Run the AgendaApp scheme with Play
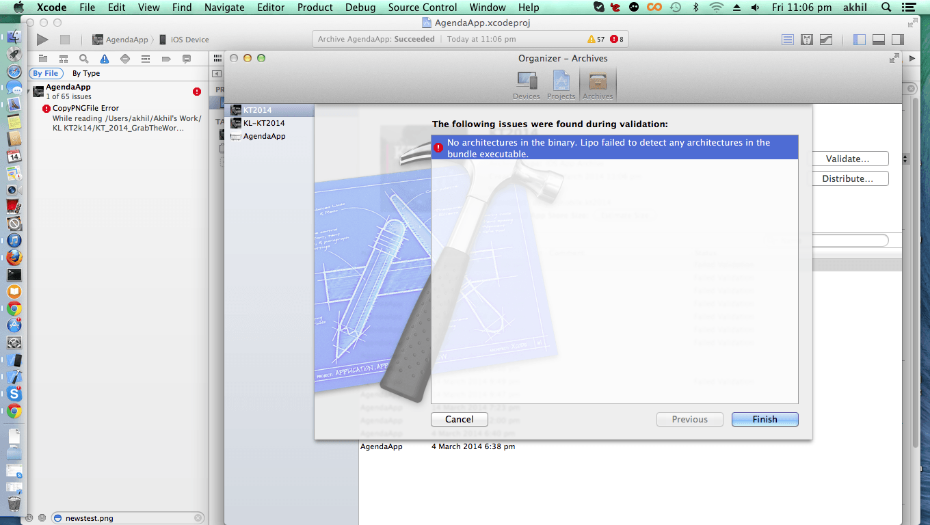The height and width of the screenshot is (525, 930). coord(42,40)
